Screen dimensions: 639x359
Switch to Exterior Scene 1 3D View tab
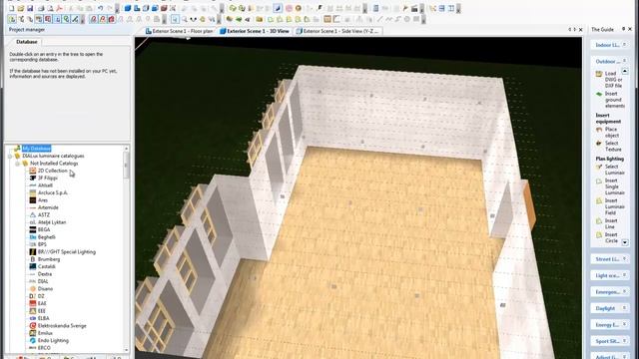[x=255, y=31]
